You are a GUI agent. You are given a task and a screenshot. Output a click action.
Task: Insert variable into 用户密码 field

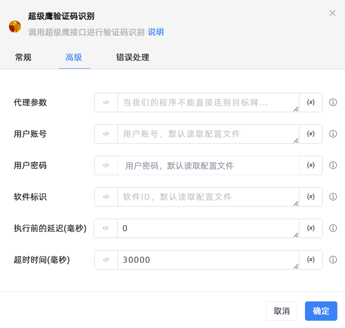click(311, 165)
